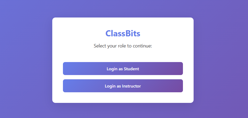
Task: Click the ClassBits app title logo
Action: 123,33
